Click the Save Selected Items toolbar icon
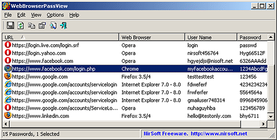277x140 pixels. [x=11, y=25]
